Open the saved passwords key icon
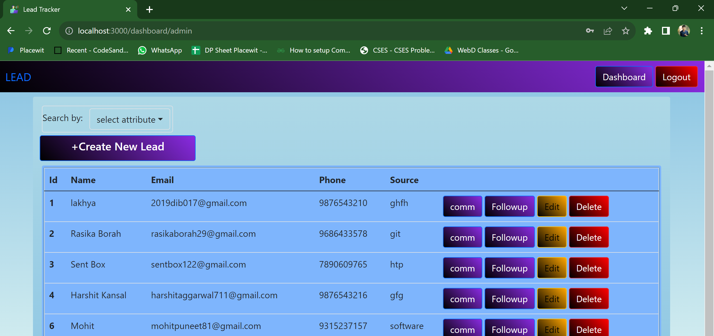This screenshot has width=714, height=336. point(590,31)
